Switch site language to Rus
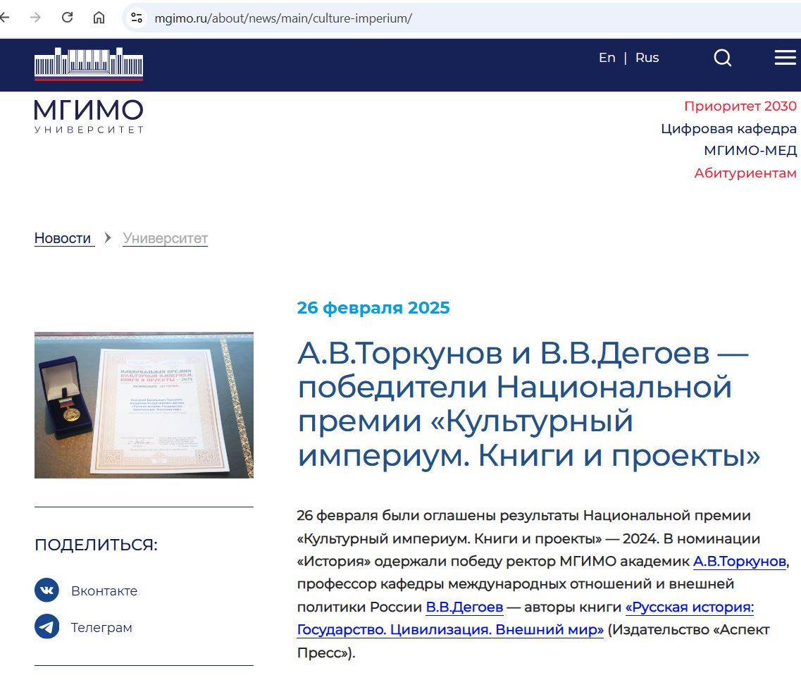The height and width of the screenshot is (680, 801). (x=647, y=58)
